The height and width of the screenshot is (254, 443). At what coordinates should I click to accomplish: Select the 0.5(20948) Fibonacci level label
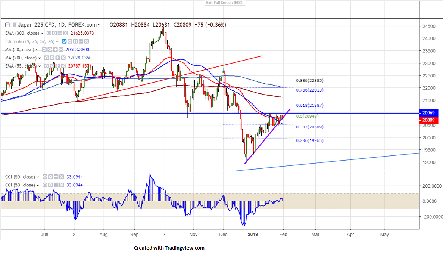click(x=308, y=116)
